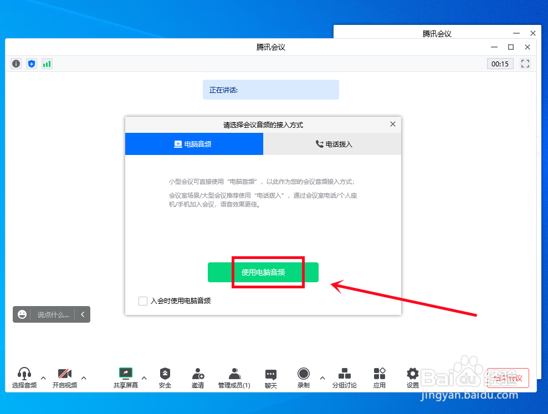Open the 安全 security menu
Viewport: 548px width, 414px height.
click(165, 377)
